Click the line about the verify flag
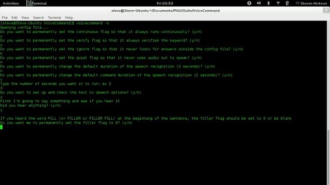The width and height of the screenshot is (330, 185). (x=100, y=41)
